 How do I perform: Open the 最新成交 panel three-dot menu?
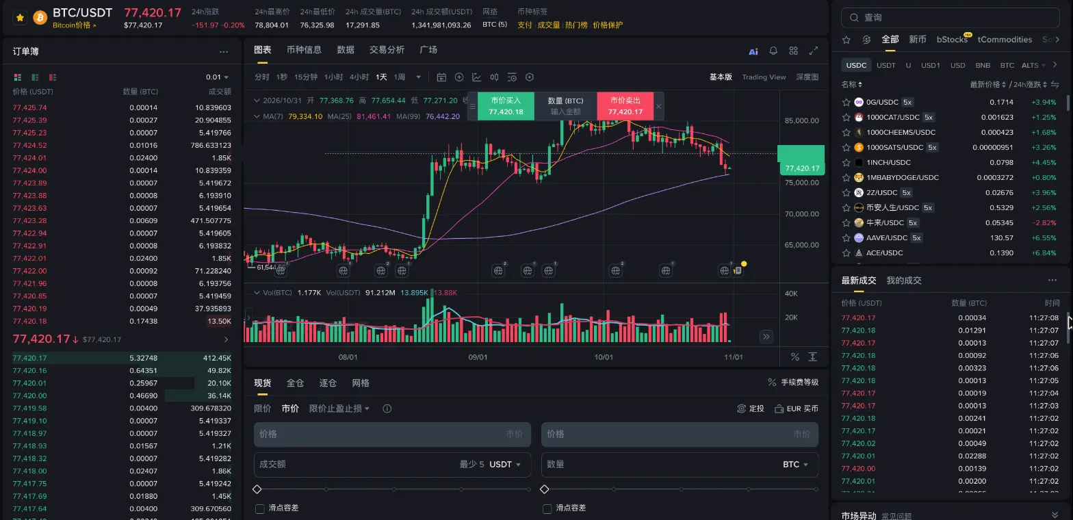(x=1052, y=281)
